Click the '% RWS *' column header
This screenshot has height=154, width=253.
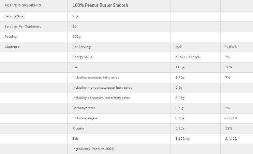click(232, 47)
